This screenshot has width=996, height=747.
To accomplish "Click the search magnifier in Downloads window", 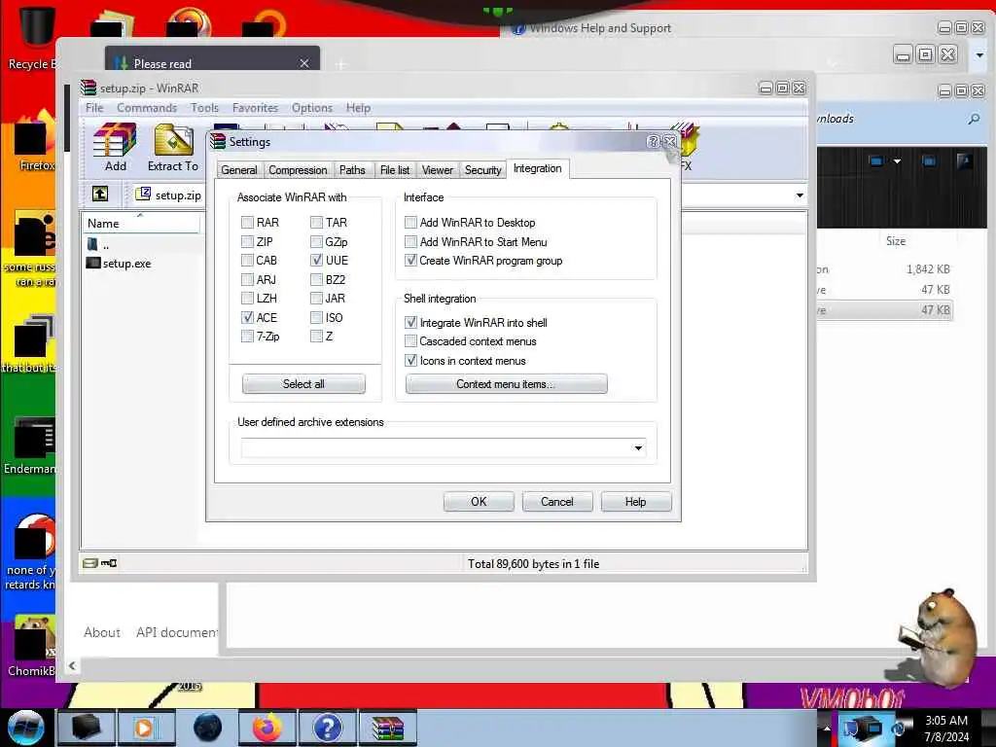I will point(974,119).
